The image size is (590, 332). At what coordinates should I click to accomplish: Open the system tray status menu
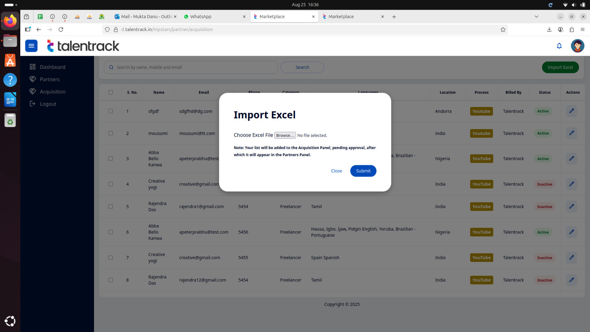click(574, 5)
